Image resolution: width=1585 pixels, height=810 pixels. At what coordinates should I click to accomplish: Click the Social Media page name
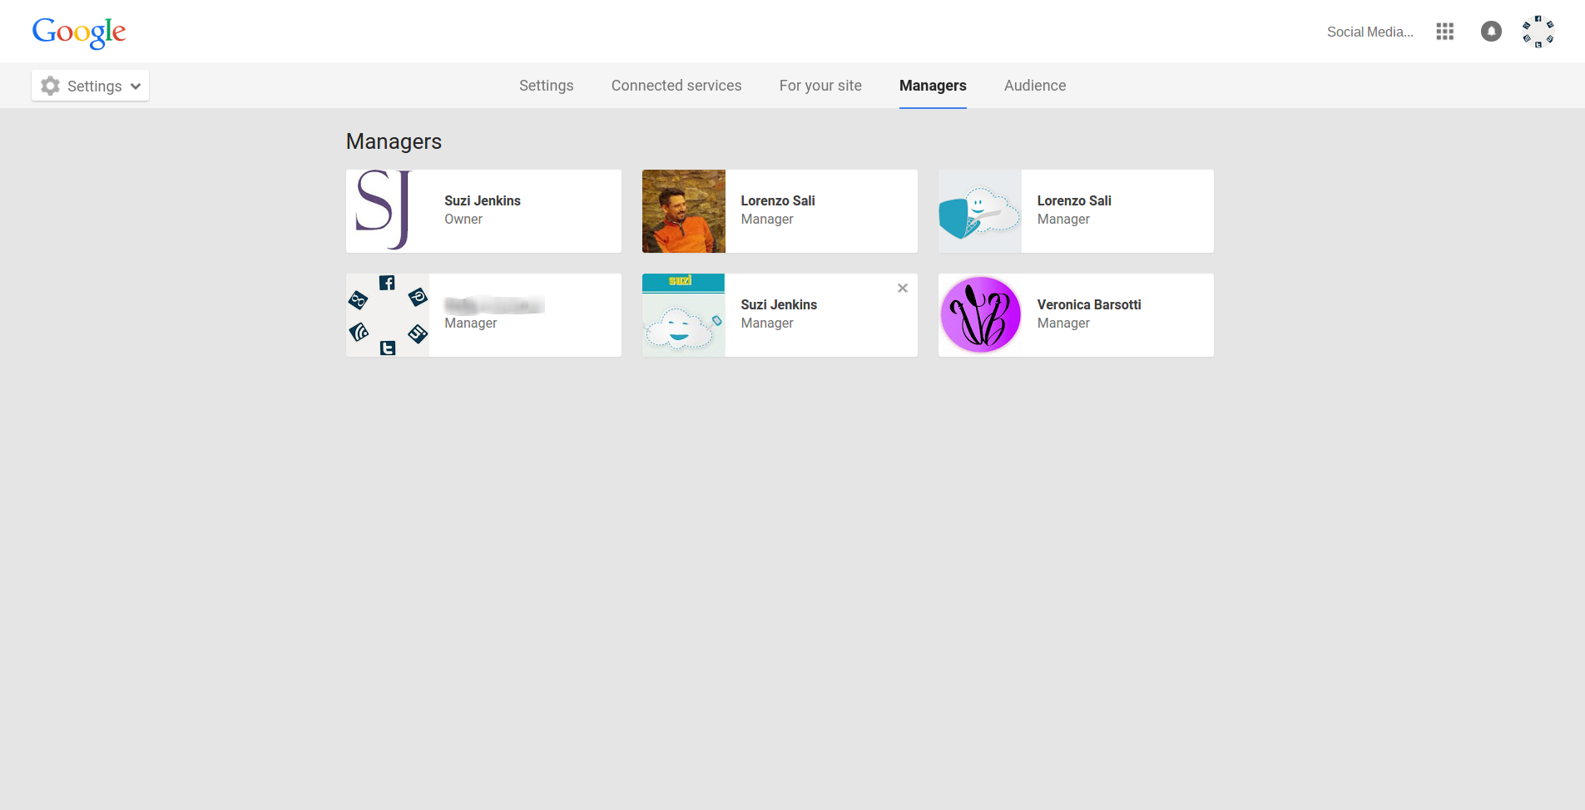pos(1370,32)
